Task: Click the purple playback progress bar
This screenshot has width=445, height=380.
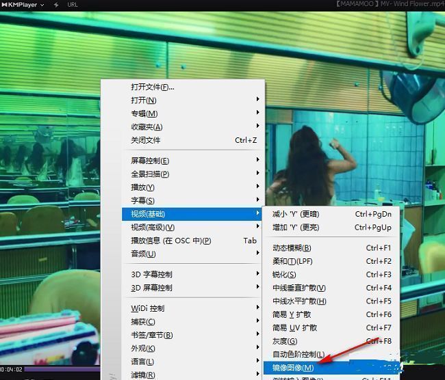Action: 62,369
